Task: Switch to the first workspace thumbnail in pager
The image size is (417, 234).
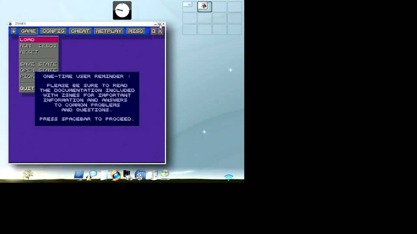Action: [x=190, y=7]
